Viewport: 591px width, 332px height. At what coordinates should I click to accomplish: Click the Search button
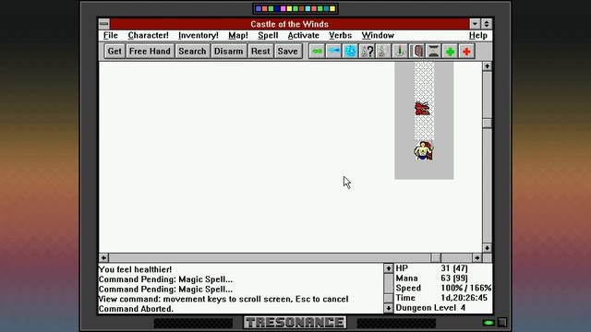pos(192,52)
